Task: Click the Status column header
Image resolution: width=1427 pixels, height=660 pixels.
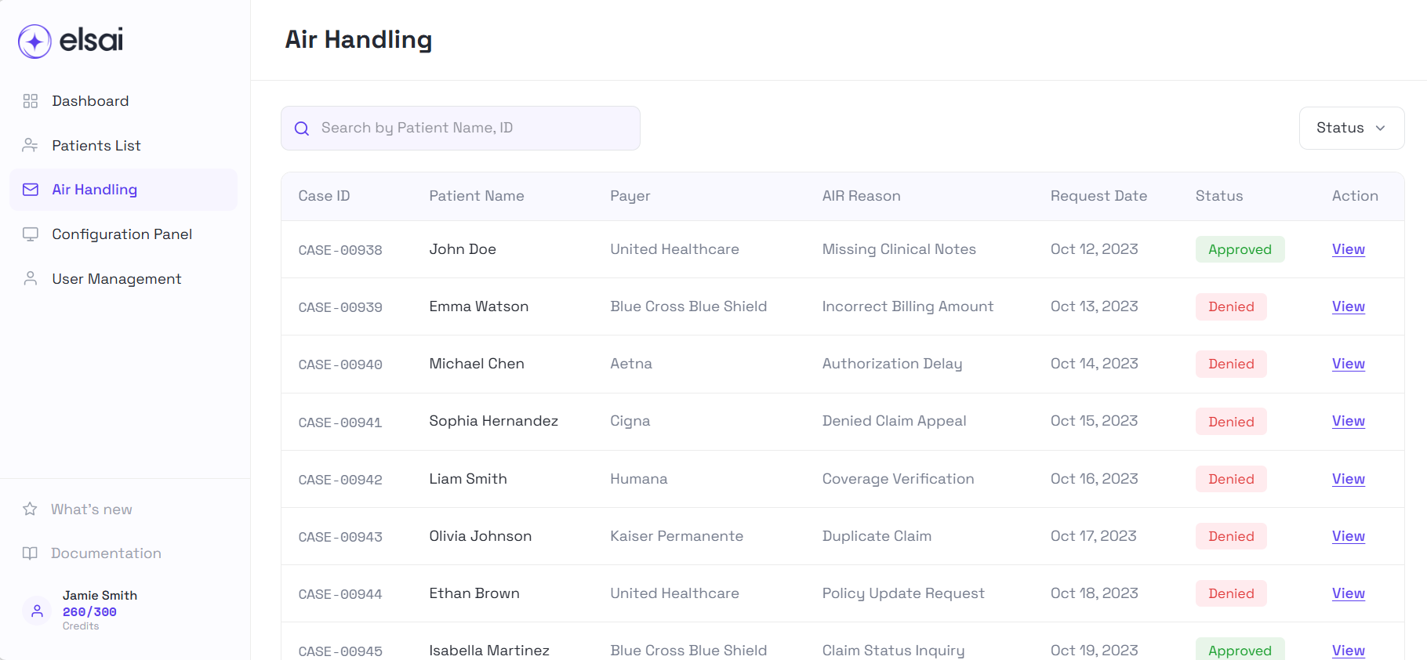Action: pos(1219,196)
